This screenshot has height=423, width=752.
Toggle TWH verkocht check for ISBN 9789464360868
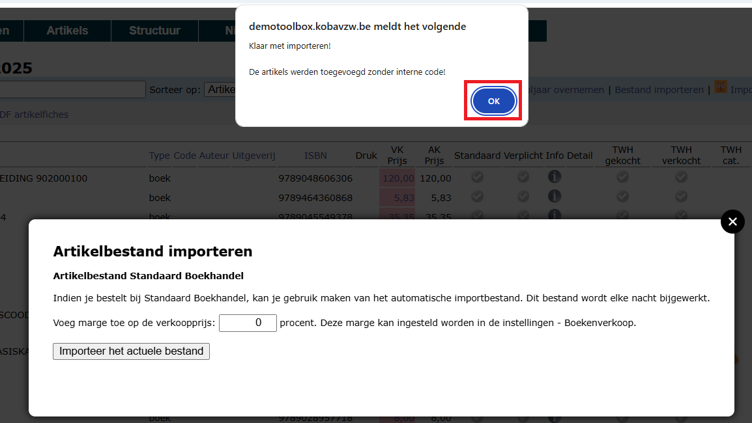[x=681, y=197]
